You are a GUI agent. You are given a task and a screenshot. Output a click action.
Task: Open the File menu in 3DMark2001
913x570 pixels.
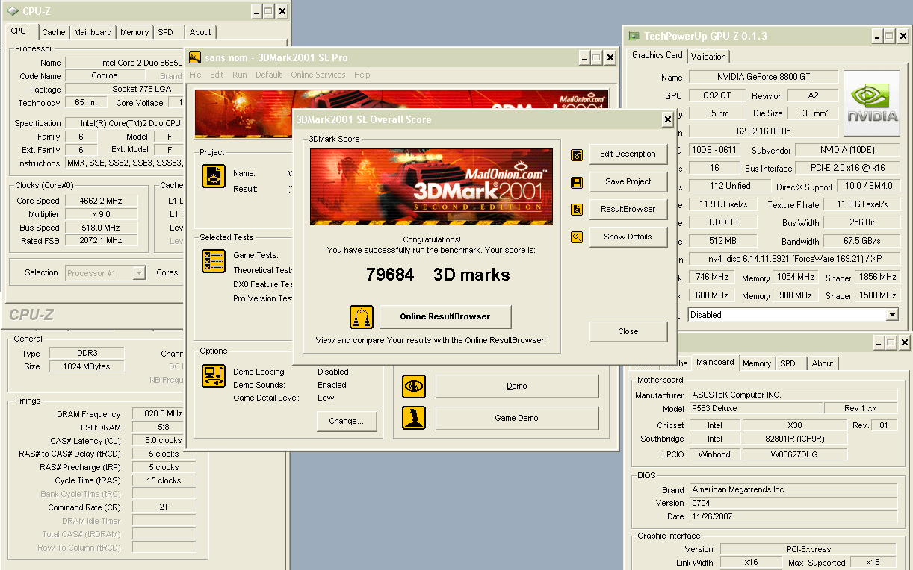click(x=195, y=75)
